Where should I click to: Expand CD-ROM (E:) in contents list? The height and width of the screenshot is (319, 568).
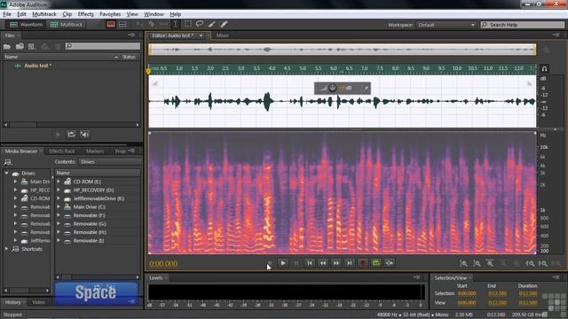click(x=59, y=181)
